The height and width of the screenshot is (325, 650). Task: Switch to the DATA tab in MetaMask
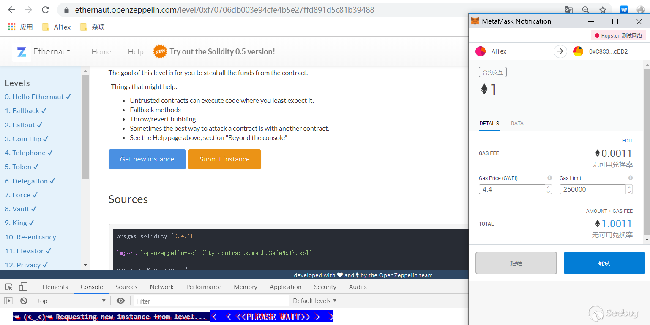pos(517,124)
